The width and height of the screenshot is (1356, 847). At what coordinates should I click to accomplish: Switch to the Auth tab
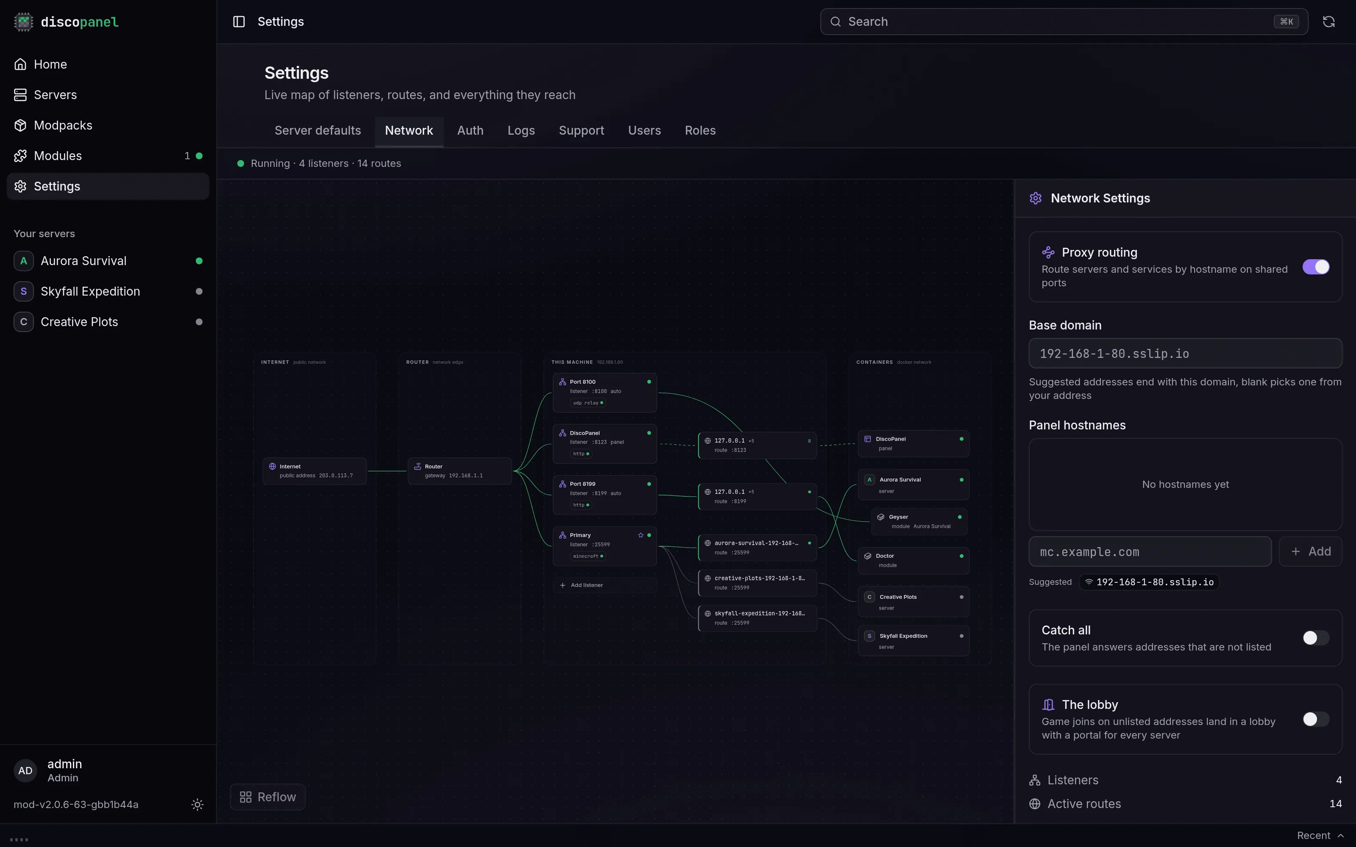tap(470, 130)
